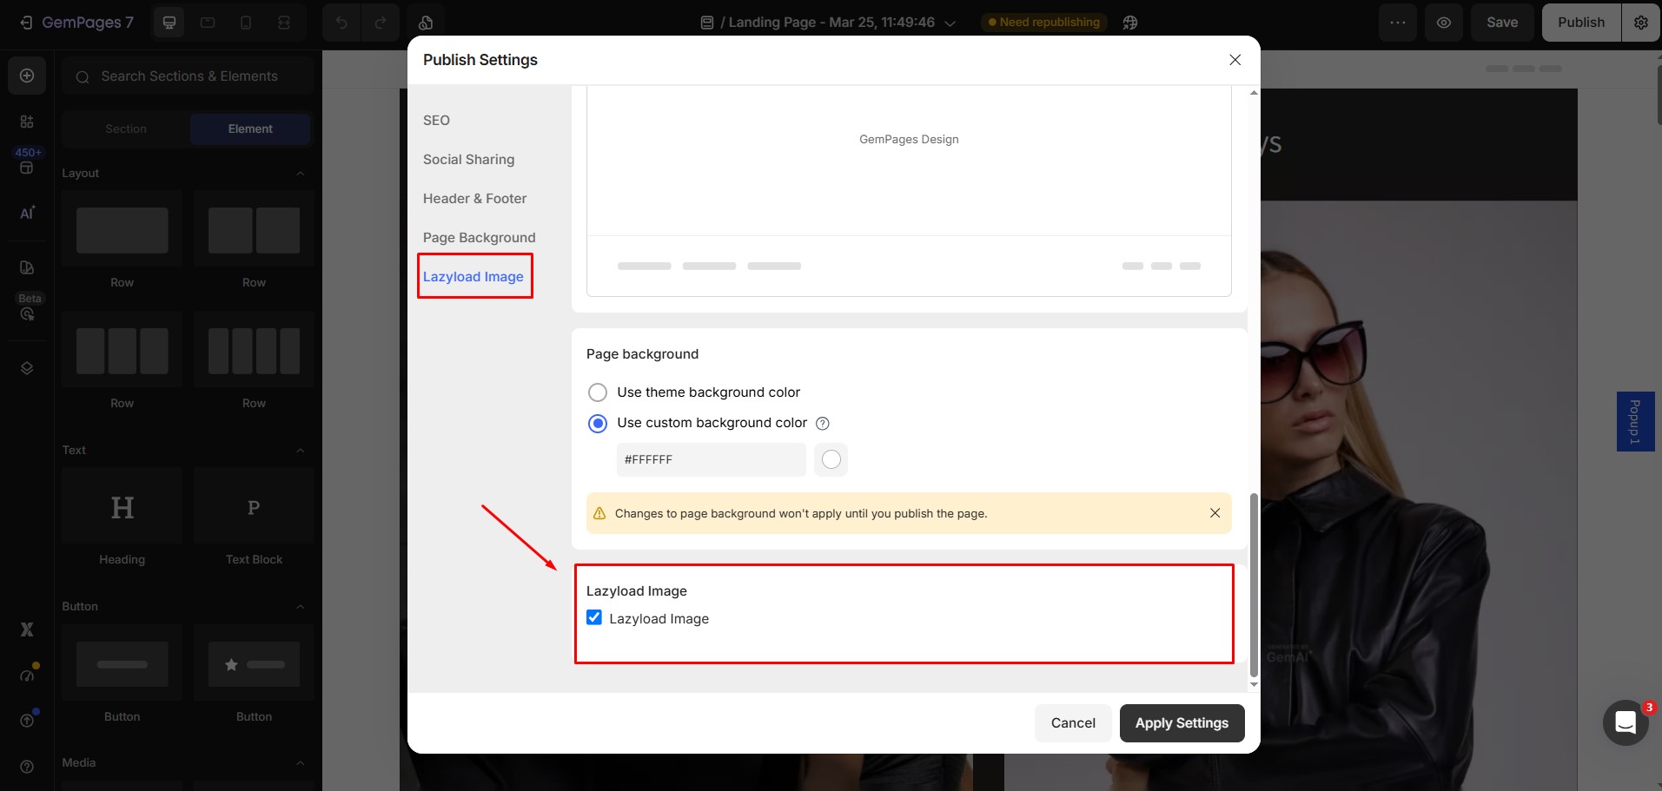The height and width of the screenshot is (791, 1662).
Task: Select Use custom background color radio
Action: coord(598,424)
